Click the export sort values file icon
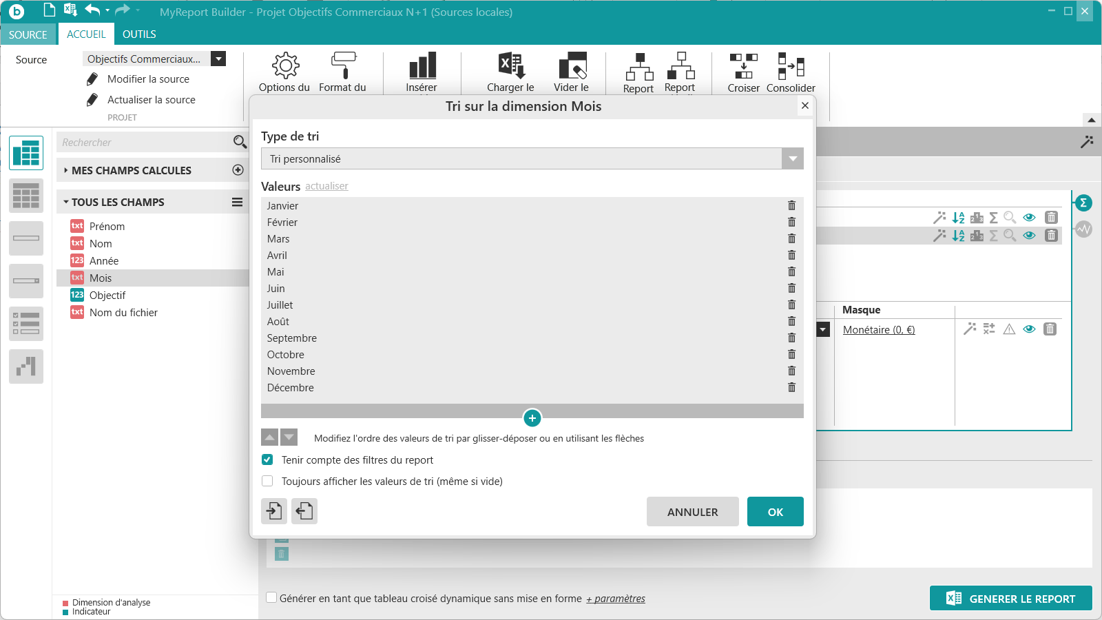Image resolution: width=1102 pixels, height=620 pixels. point(304,511)
